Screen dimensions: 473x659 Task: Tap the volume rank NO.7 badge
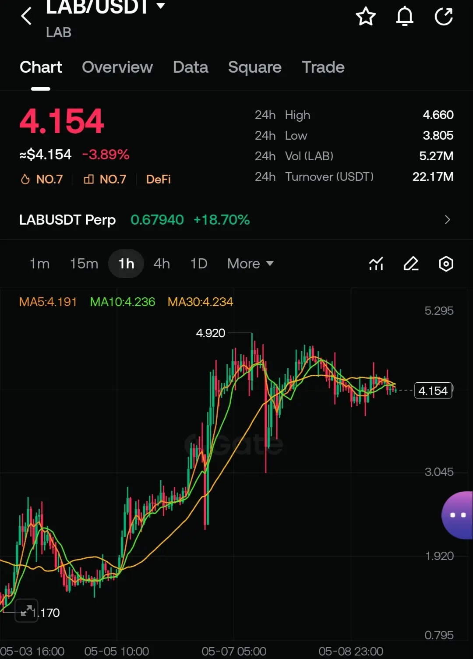point(105,179)
